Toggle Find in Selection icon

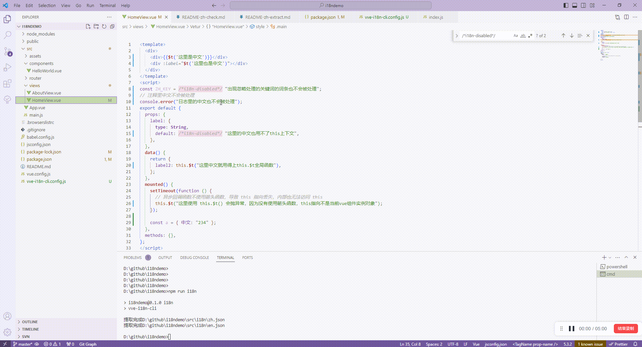point(580,36)
